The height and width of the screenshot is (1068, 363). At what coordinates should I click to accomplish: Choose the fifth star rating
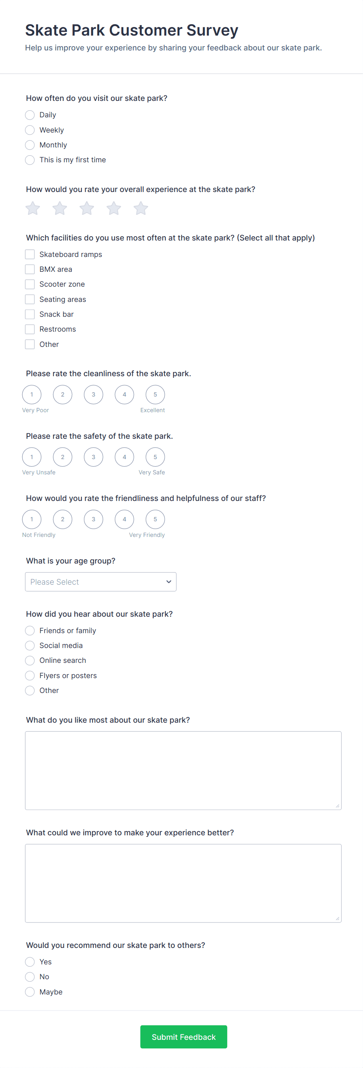tap(141, 208)
